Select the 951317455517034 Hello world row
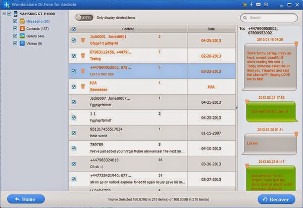The width and height of the screenshot is (303, 208). point(152,133)
